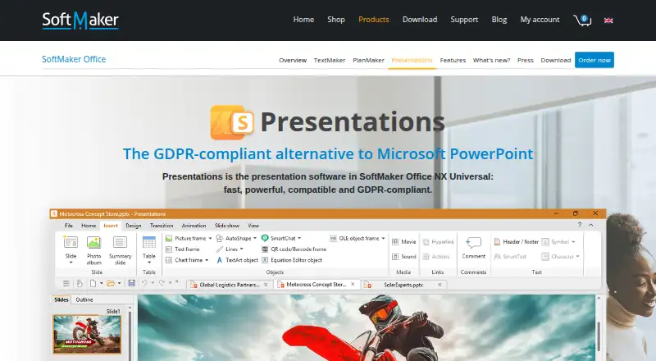The image size is (656, 361).
Task: Switch to the Slide show ribbon tab
Action: pyautogui.click(x=227, y=226)
